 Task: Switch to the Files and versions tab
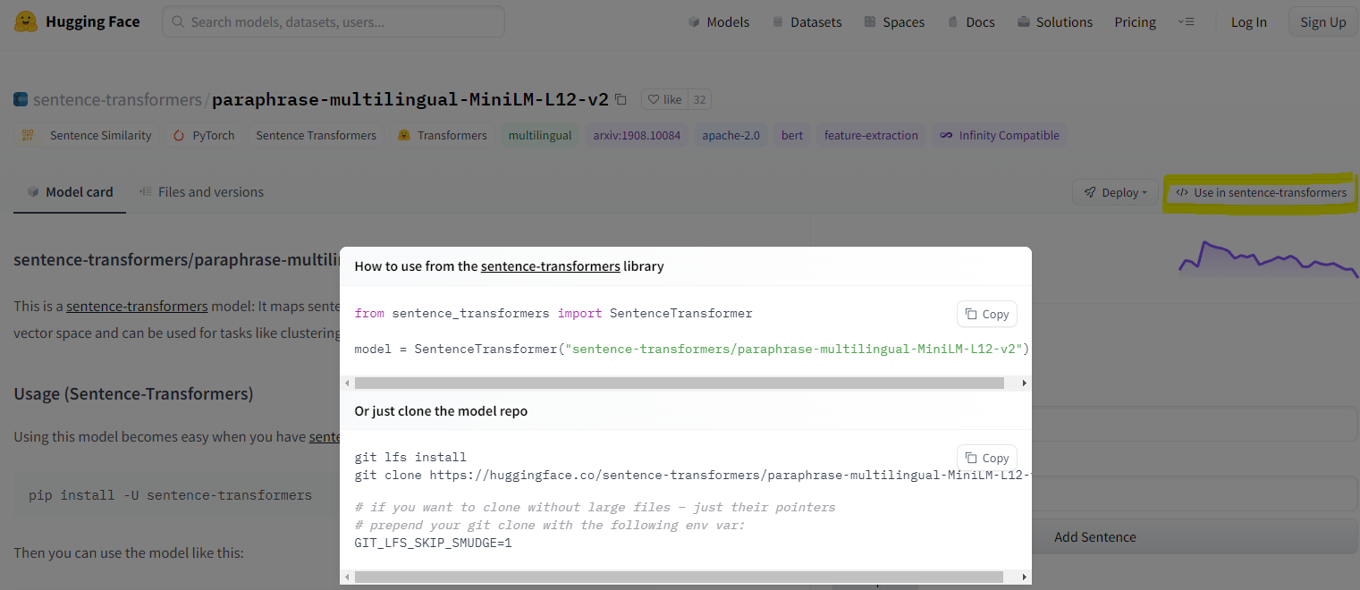tap(201, 191)
